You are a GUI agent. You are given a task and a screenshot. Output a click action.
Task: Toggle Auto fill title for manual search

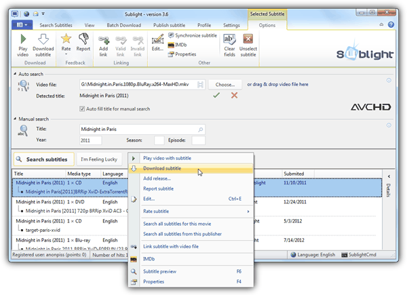82,109
